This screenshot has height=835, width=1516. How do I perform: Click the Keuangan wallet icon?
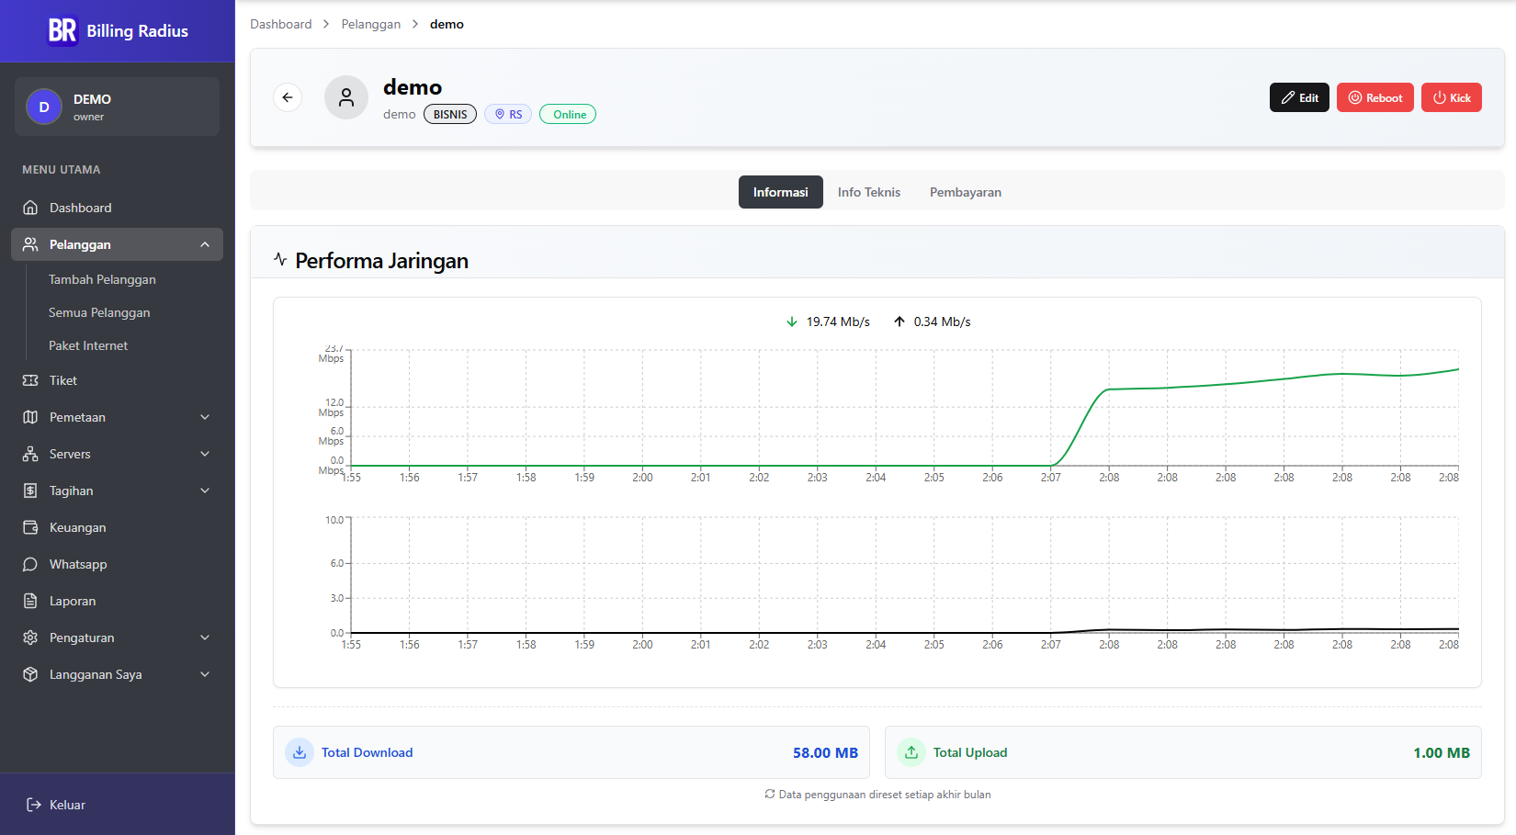(30, 527)
